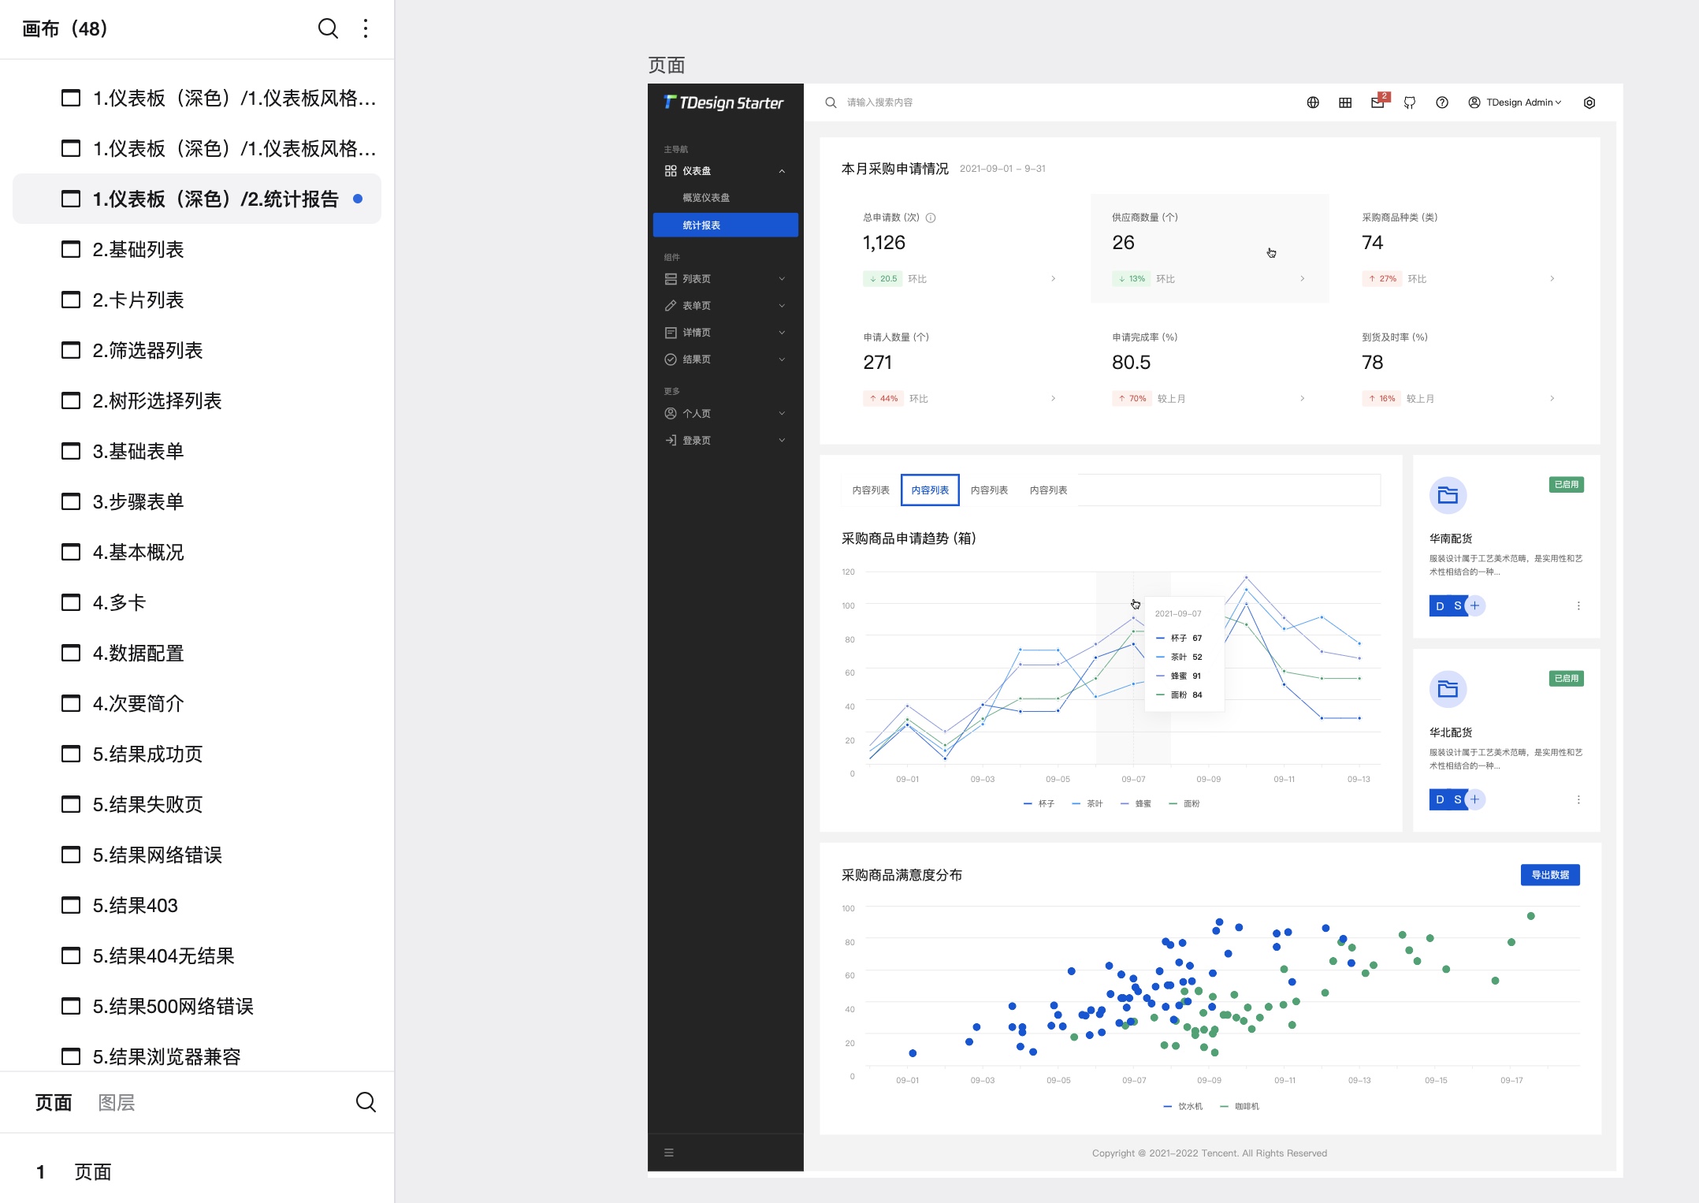Click info icon next to 总申请数
Image resolution: width=1699 pixels, height=1203 pixels.
[x=931, y=218]
